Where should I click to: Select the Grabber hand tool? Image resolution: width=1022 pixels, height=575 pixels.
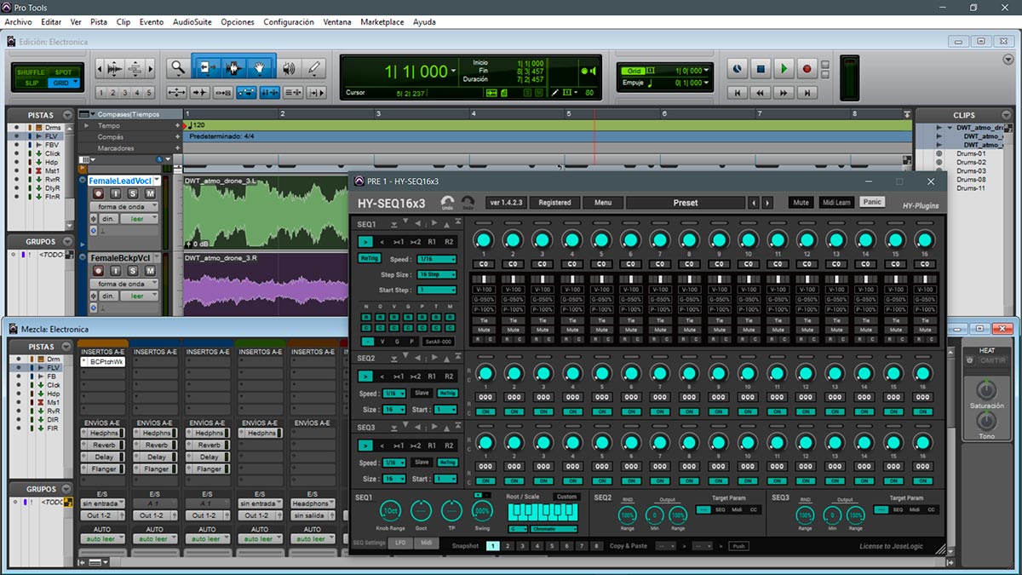pyautogui.click(x=261, y=68)
